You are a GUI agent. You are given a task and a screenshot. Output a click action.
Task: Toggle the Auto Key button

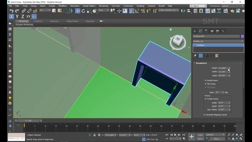(200, 135)
